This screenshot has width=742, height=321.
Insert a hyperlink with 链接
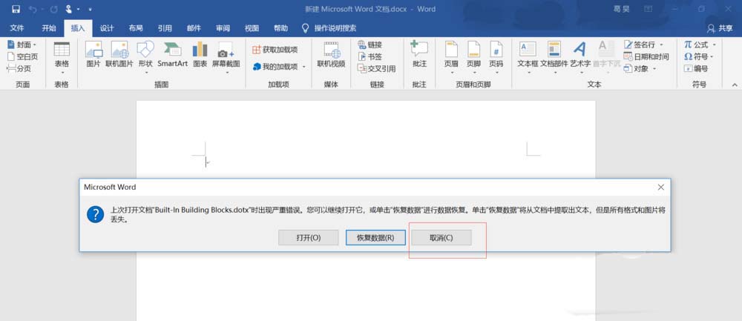370,44
